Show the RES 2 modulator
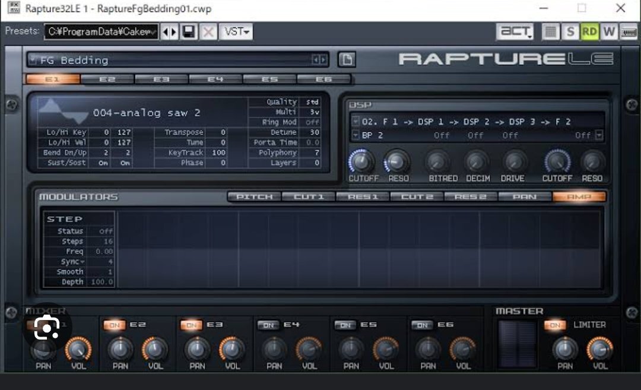Screen dimensions: 641x390 471,196
